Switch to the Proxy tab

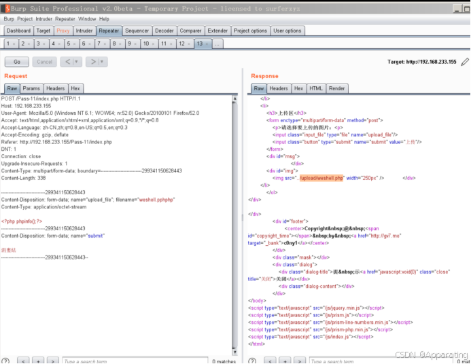click(x=63, y=31)
